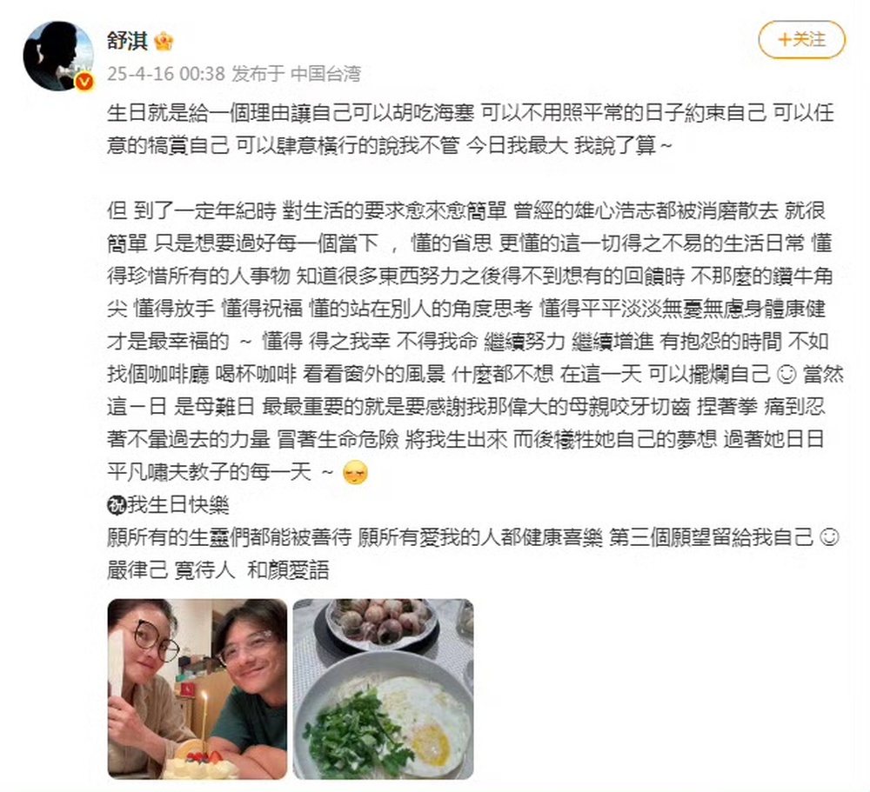This screenshot has width=870, height=792.
Task: Open the post timestamp 25-4-16 00:38
Action: tap(166, 73)
